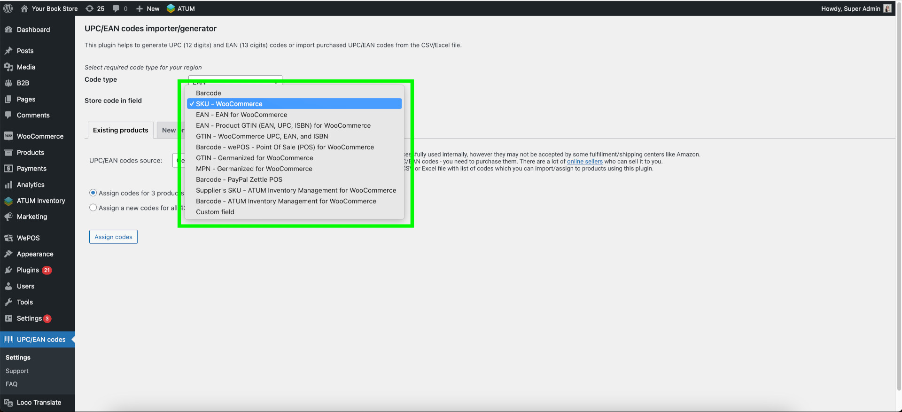Viewport: 902px width, 412px height.
Task: Select Assign a new codes for all radio
Action: point(93,208)
